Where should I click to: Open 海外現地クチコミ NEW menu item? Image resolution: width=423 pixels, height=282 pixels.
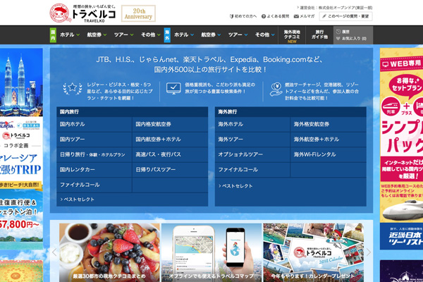(x=292, y=36)
